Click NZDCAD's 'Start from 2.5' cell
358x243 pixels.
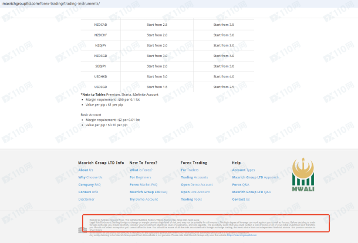tap(157, 25)
